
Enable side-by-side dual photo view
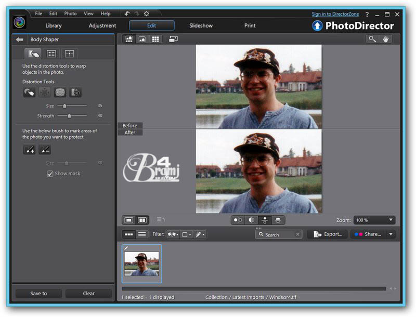(142, 220)
